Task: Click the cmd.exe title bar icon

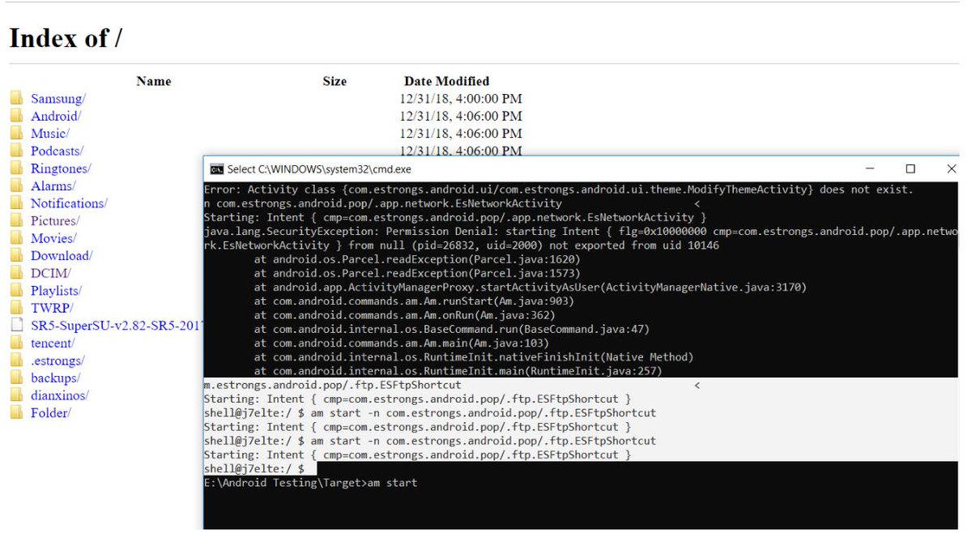Action: (x=216, y=169)
